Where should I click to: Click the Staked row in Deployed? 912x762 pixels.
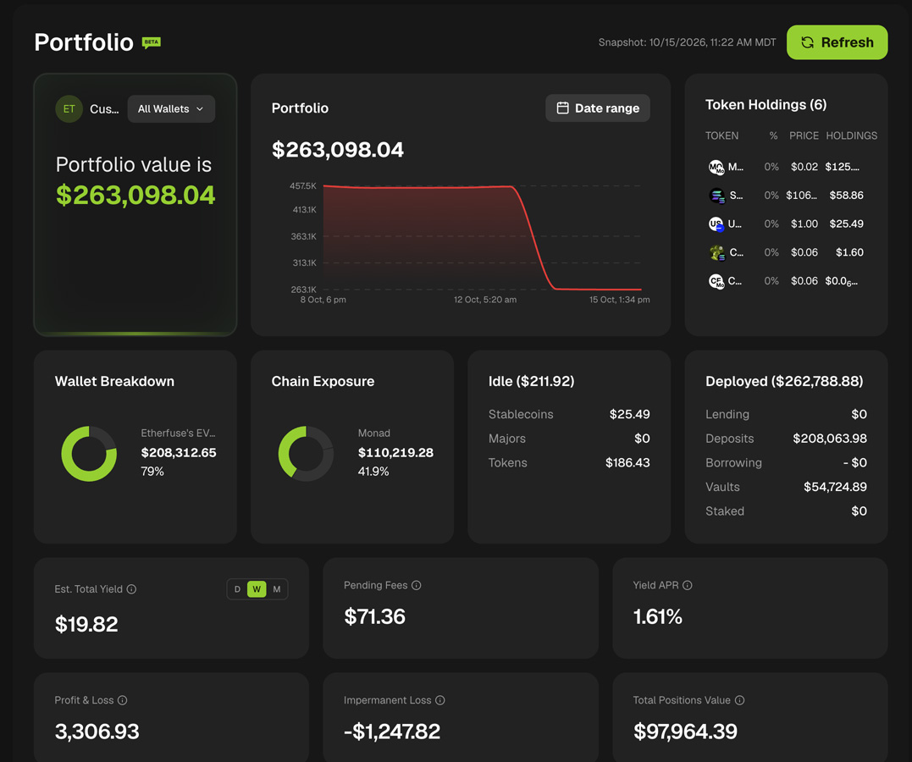tap(786, 511)
